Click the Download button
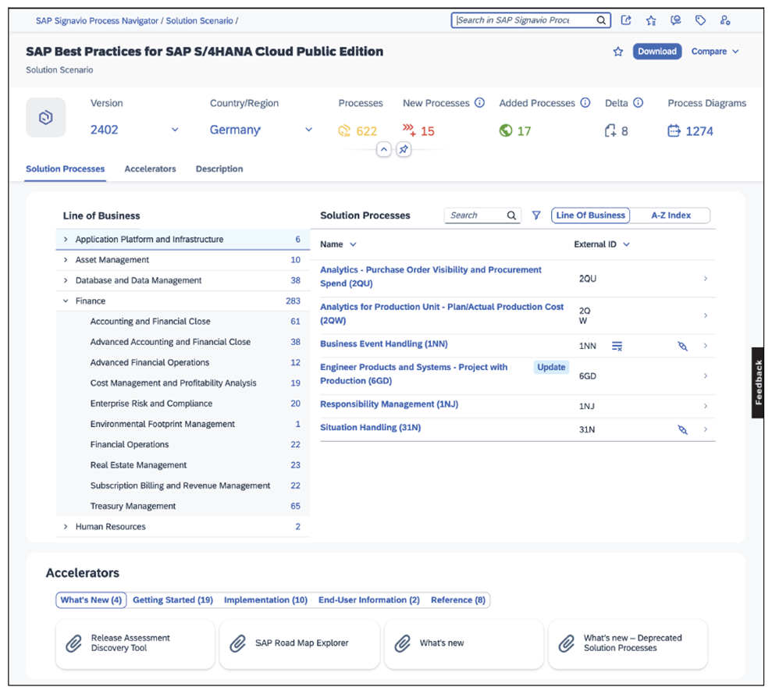 [657, 51]
